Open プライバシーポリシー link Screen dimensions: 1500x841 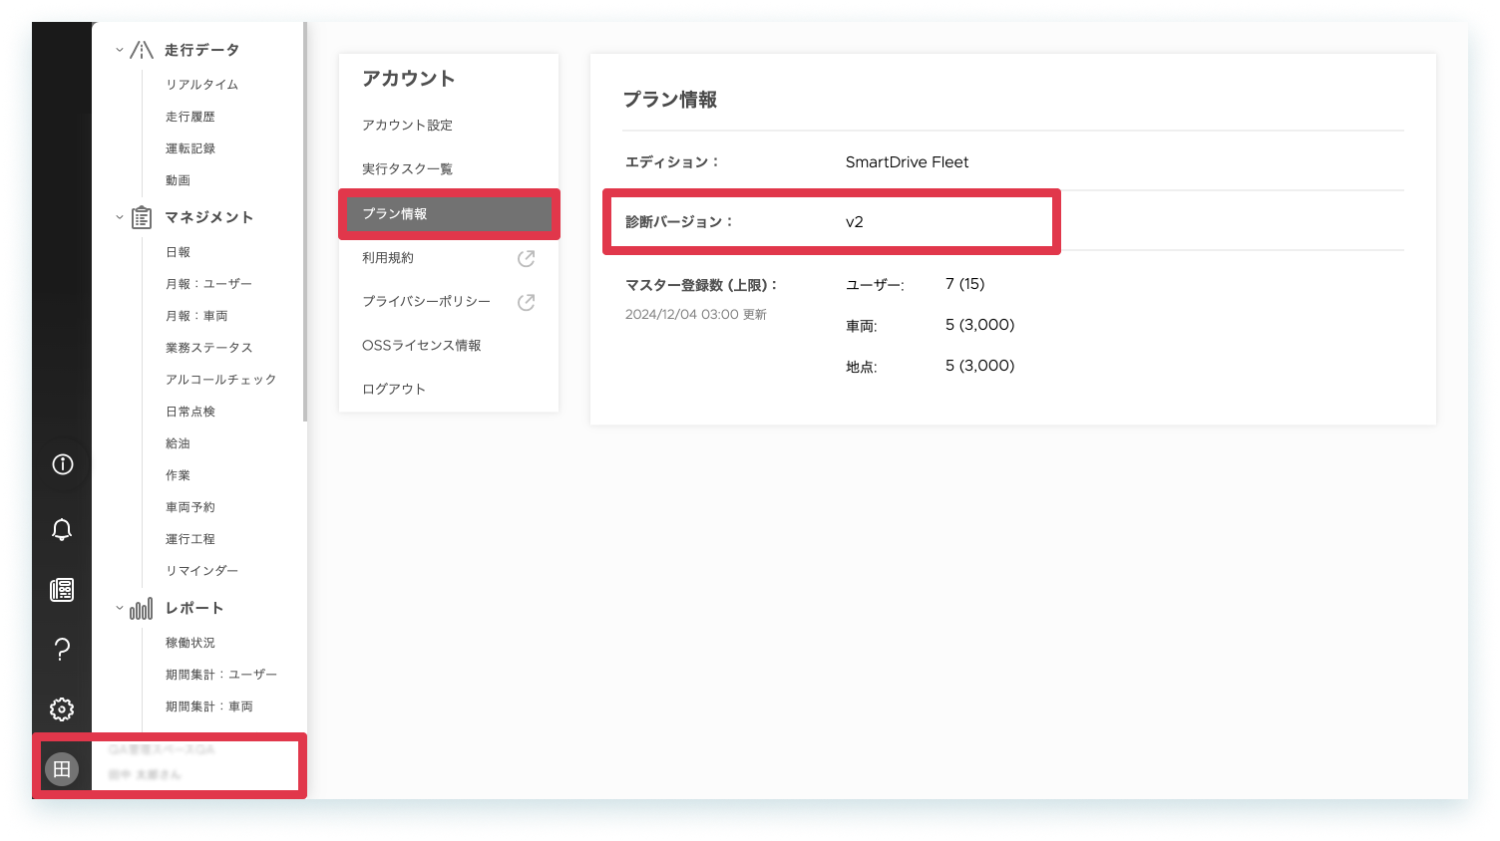[x=427, y=302]
